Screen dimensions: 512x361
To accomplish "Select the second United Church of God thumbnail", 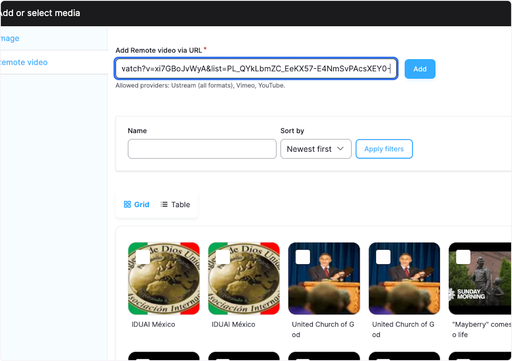I will tap(404, 286).
